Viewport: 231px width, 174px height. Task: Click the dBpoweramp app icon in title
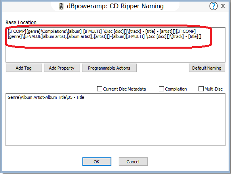click(x=61, y=6)
